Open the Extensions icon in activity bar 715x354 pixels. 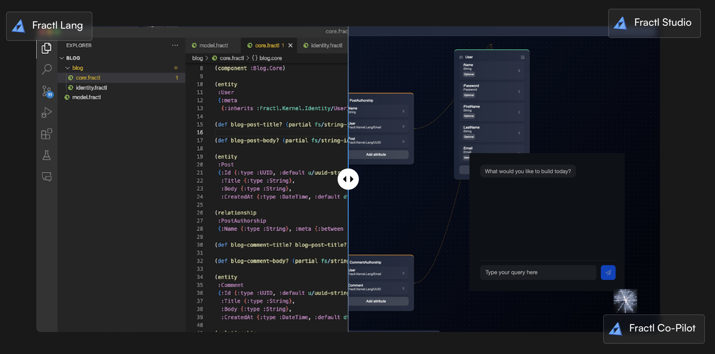(46, 134)
